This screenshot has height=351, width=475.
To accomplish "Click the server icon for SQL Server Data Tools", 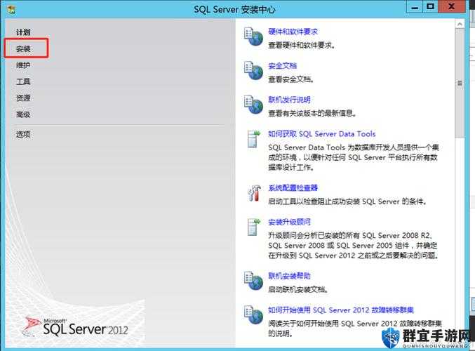I will pyautogui.click(x=253, y=139).
